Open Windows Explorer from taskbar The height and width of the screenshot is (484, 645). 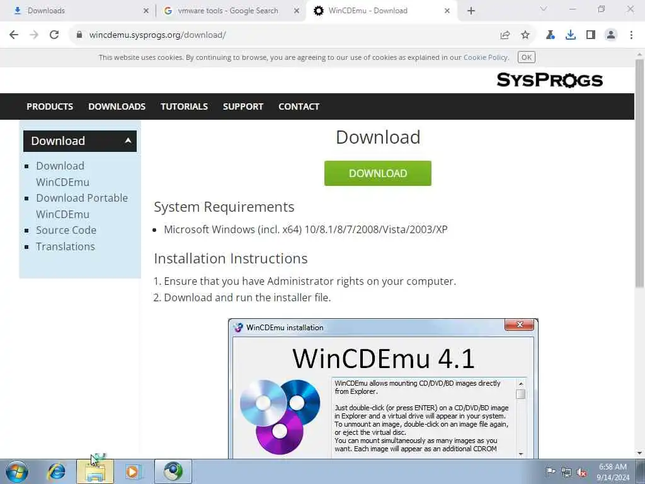click(95, 471)
